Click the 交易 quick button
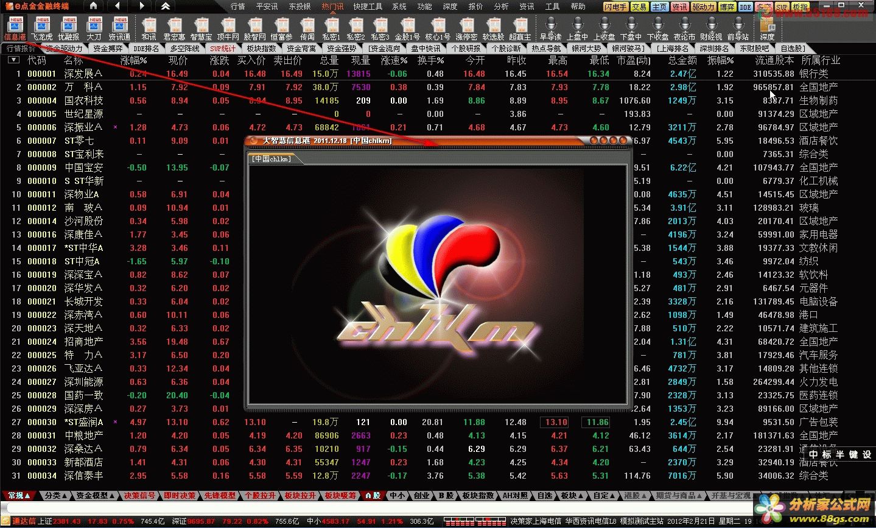876x528 pixels. [639, 7]
